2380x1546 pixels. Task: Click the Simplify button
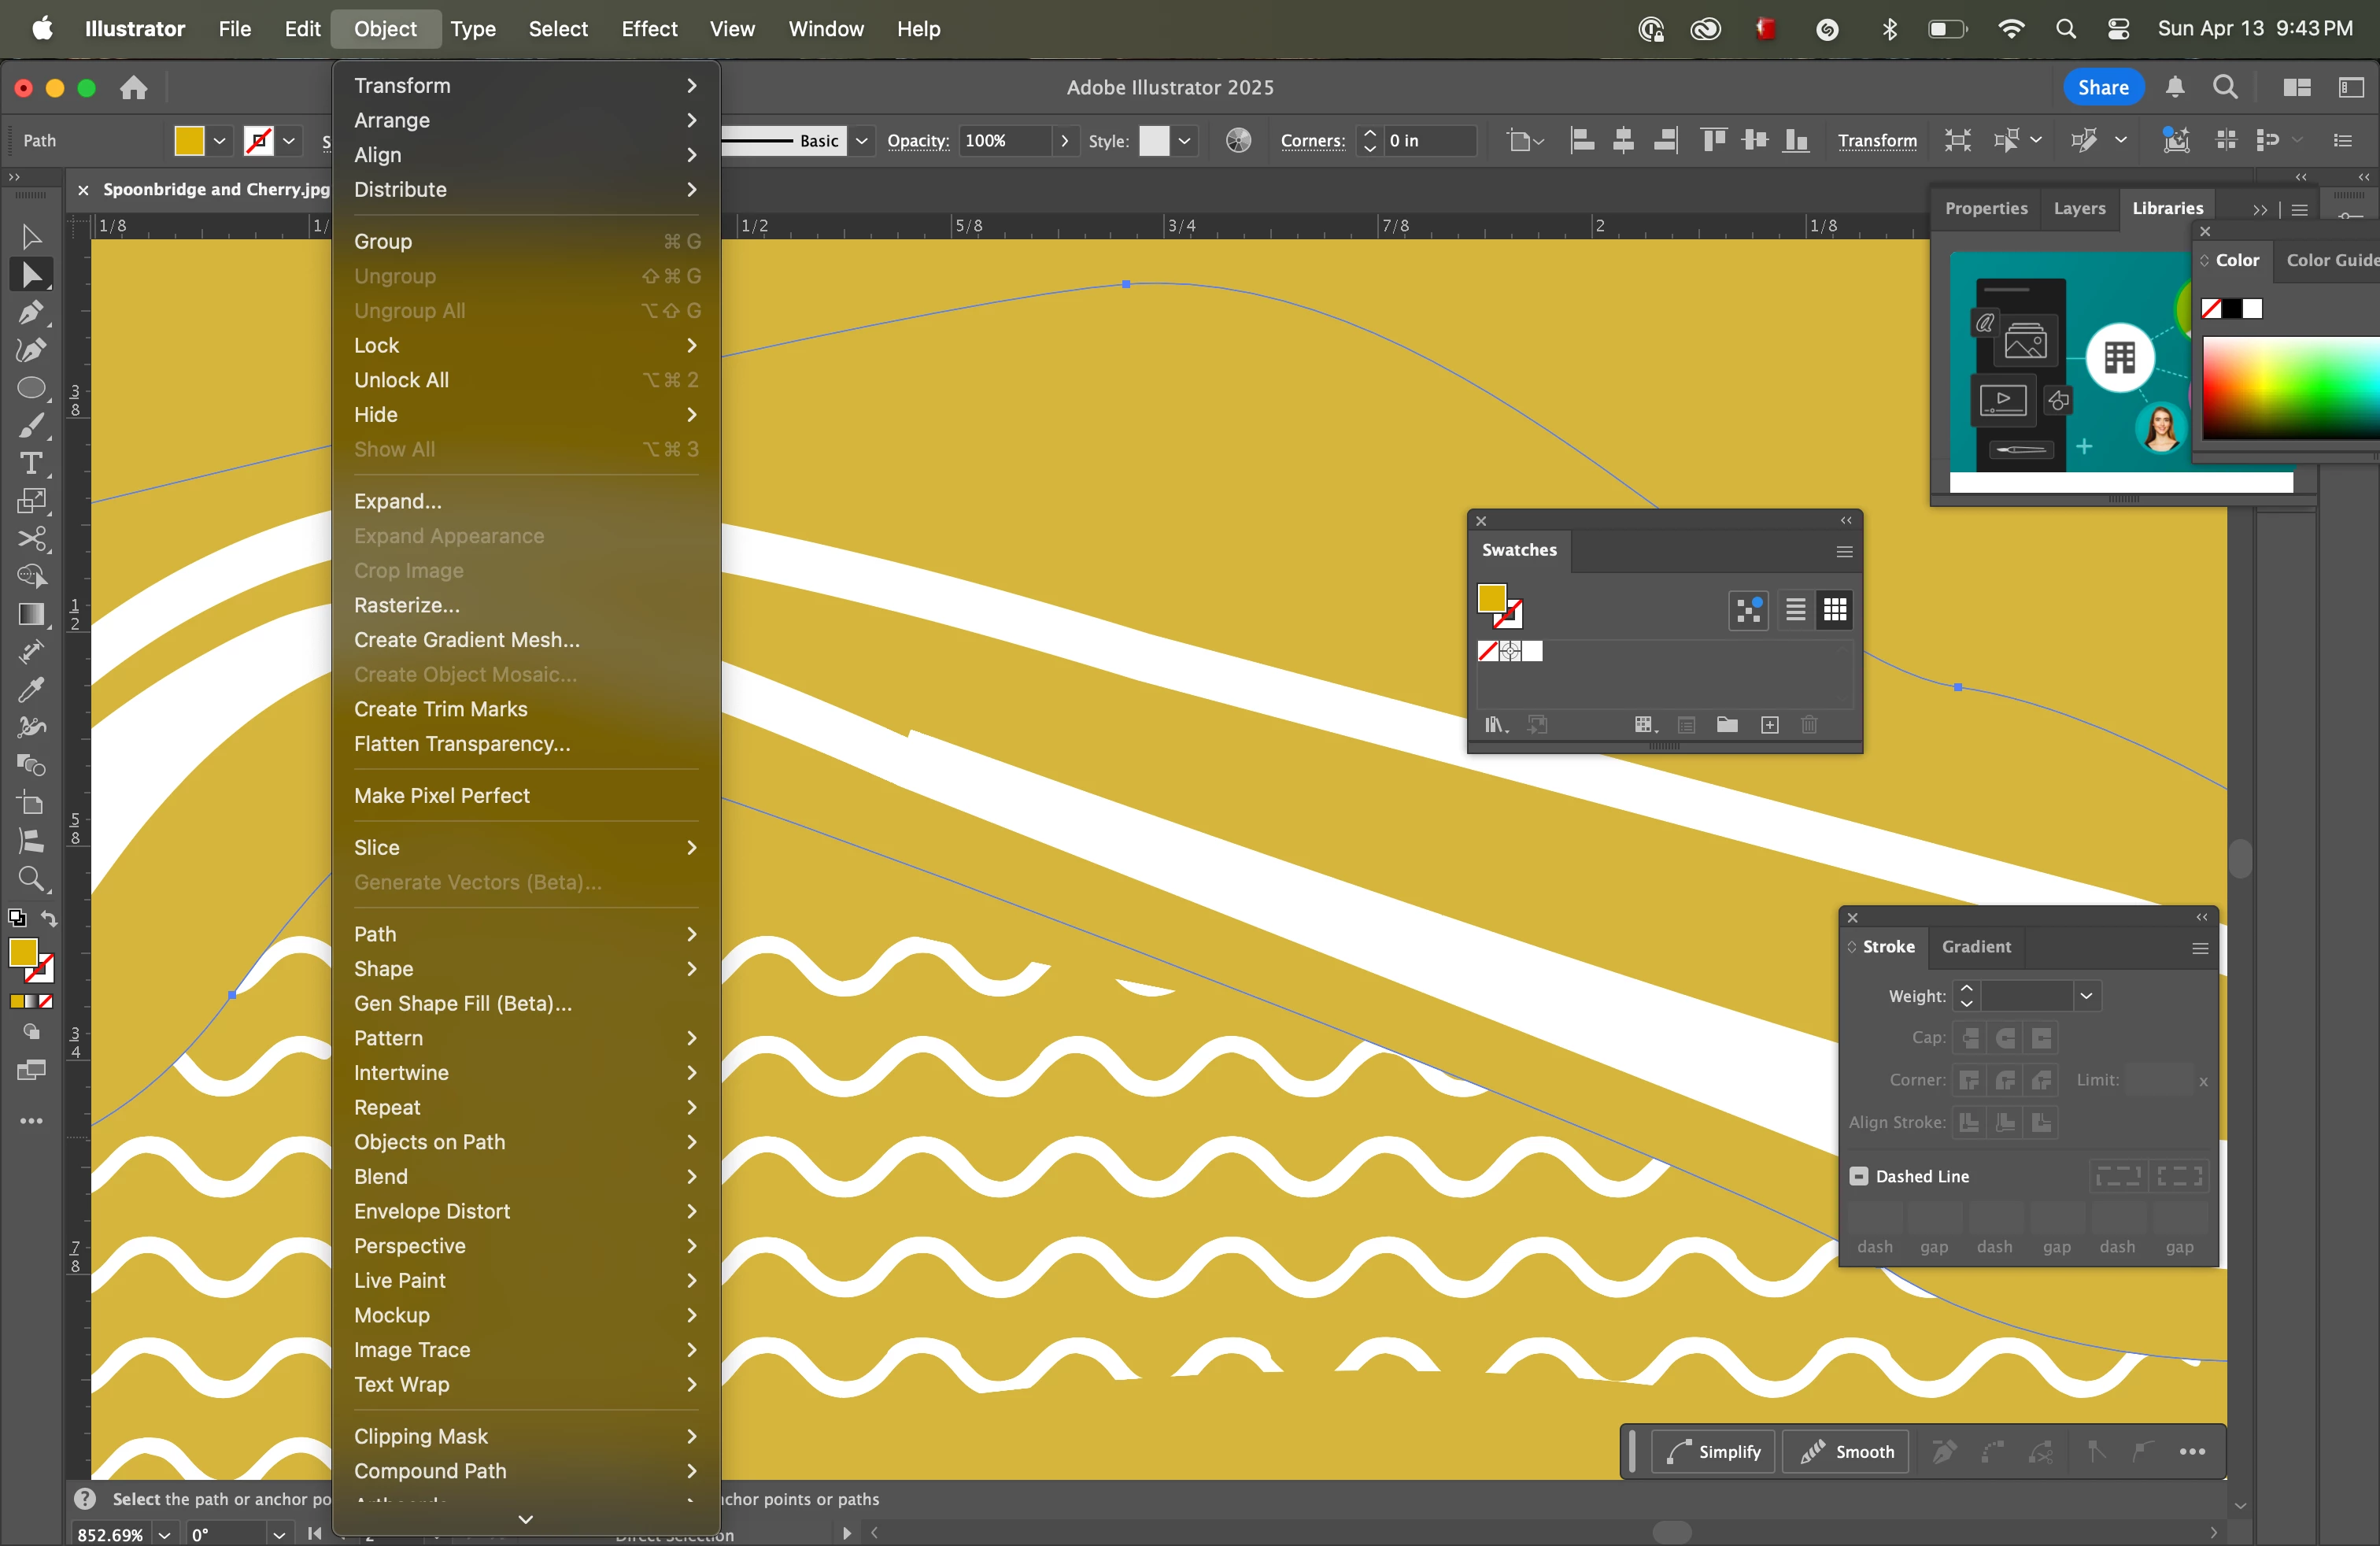click(x=1713, y=1451)
